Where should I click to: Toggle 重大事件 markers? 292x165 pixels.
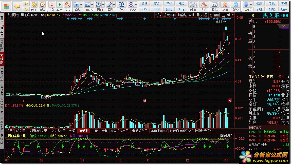(170, 15)
